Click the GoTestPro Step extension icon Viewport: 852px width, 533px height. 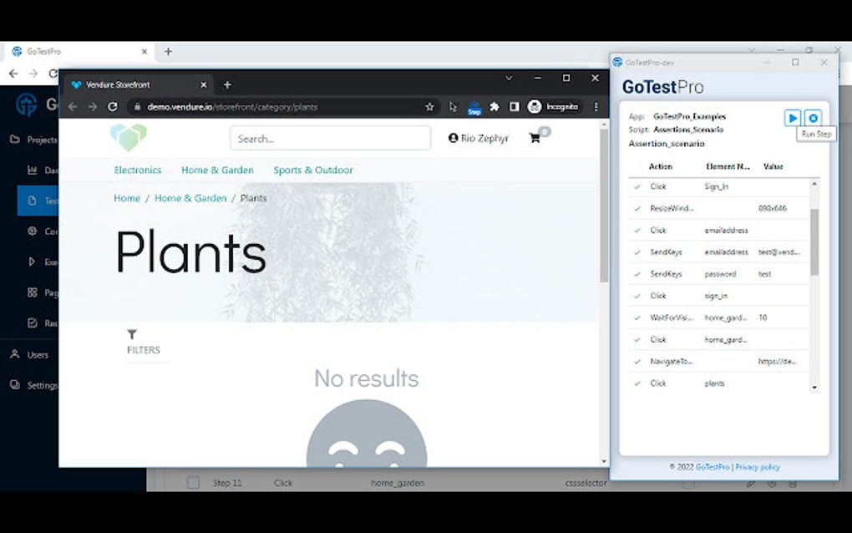click(x=474, y=108)
